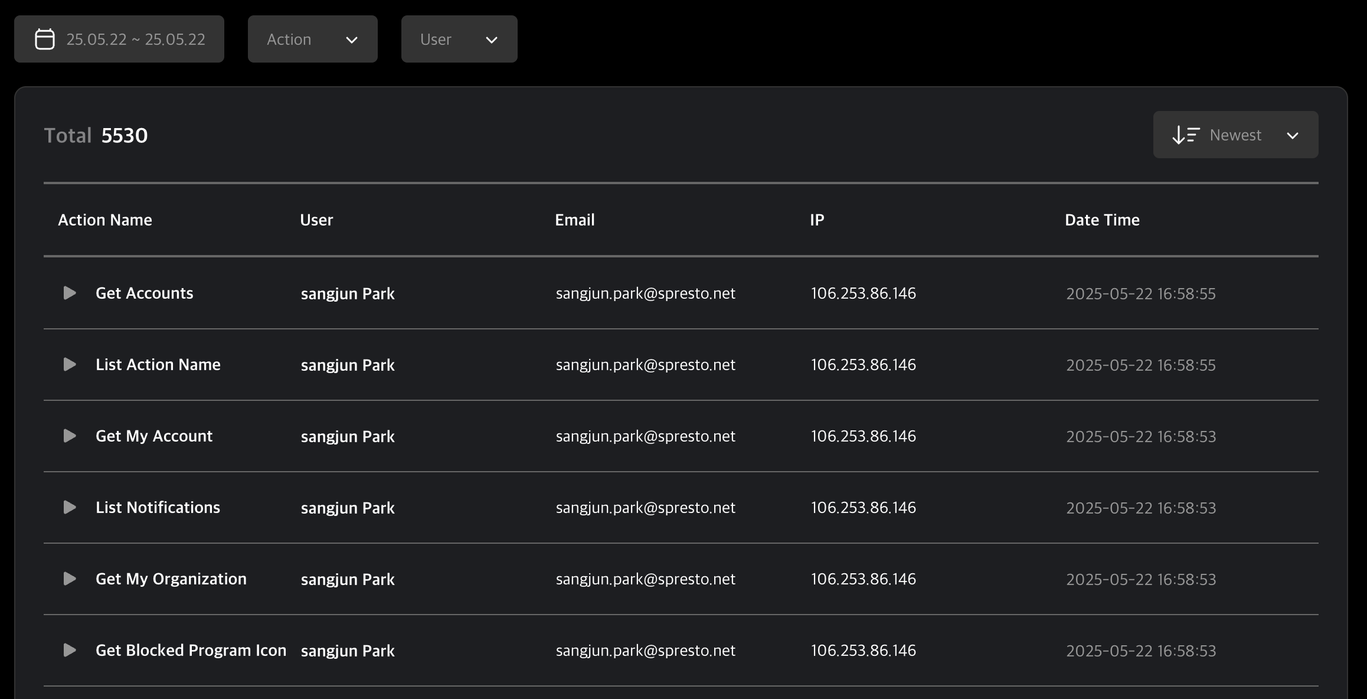Expand the Get Blocked Program Icon row
The width and height of the screenshot is (1367, 699).
[x=70, y=650]
